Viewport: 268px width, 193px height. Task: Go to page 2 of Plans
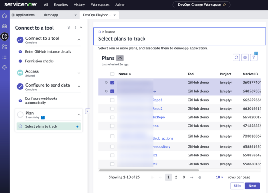pos(176,177)
